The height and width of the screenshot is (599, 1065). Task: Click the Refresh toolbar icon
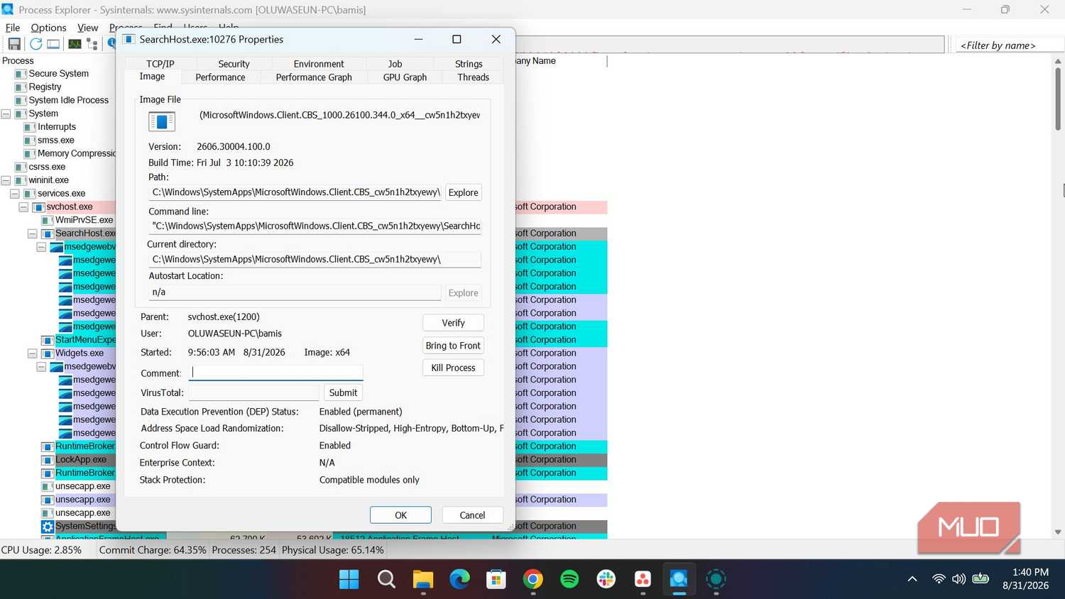point(35,44)
